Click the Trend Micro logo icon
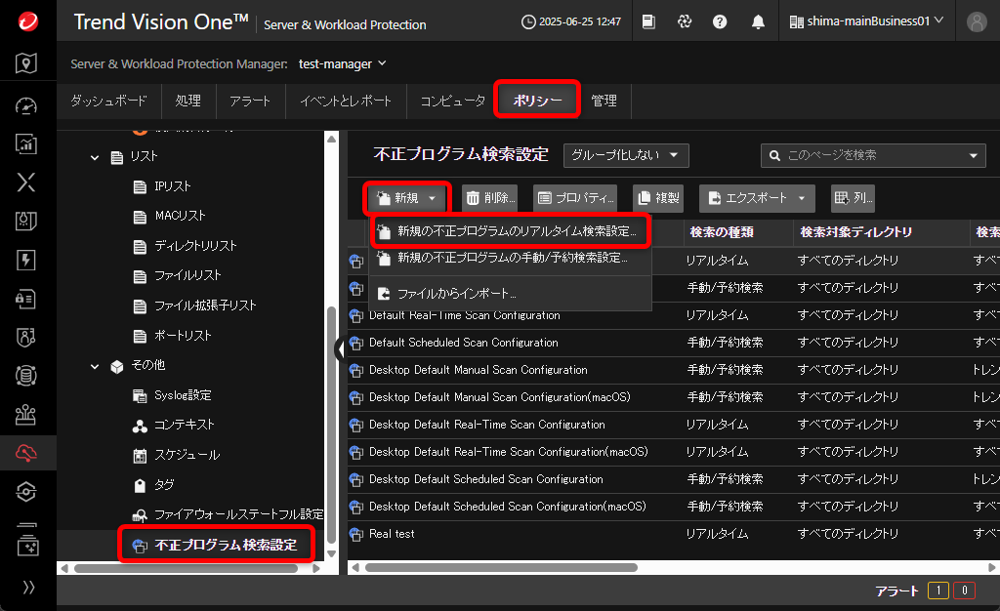The width and height of the screenshot is (1000, 611). click(x=27, y=21)
